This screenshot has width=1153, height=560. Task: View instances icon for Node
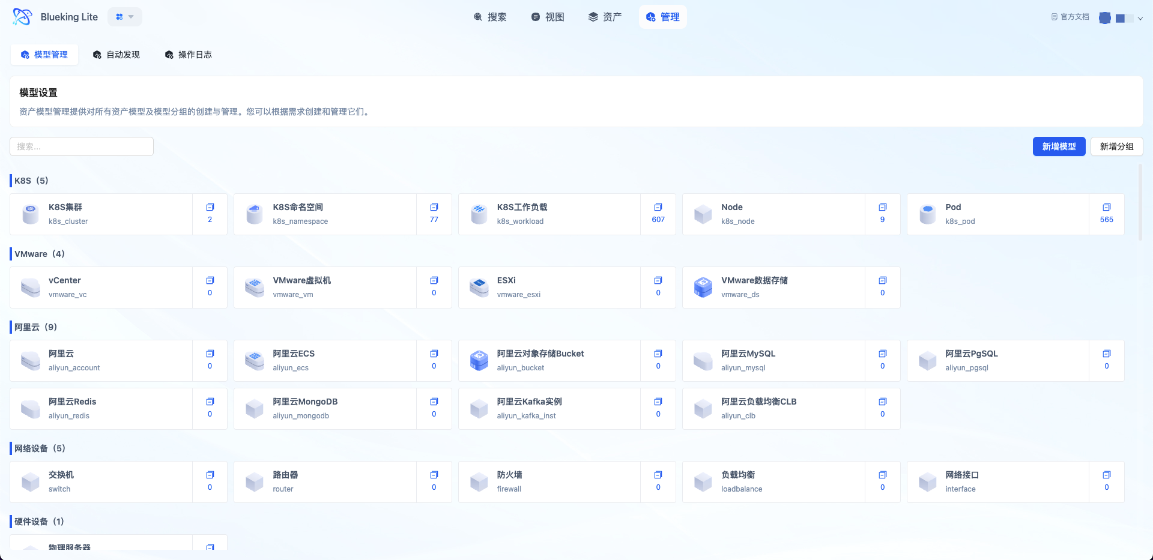click(883, 207)
